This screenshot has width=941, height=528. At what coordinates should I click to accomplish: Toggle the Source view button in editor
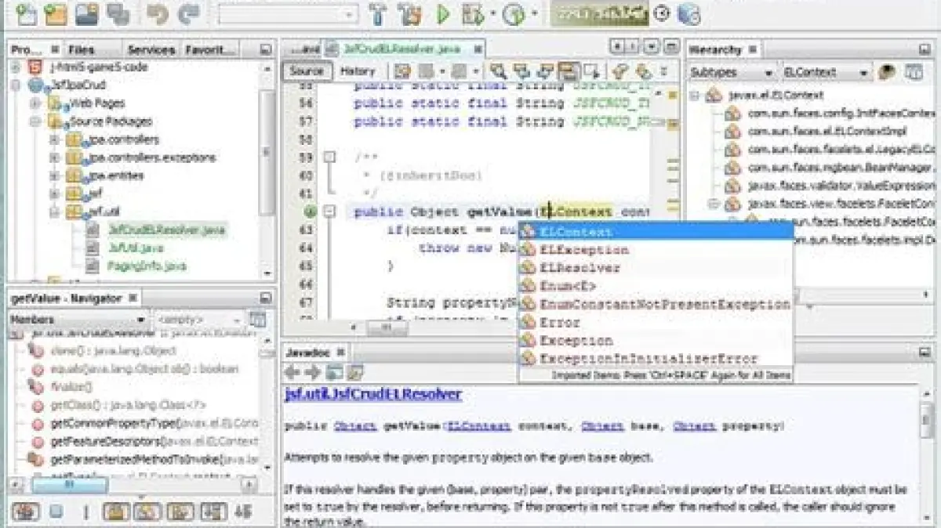click(x=307, y=71)
